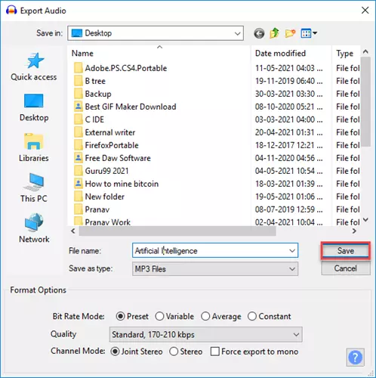The height and width of the screenshot is (378, 376).
Task: Open the blue help question mark
Action: click(355, 358)
